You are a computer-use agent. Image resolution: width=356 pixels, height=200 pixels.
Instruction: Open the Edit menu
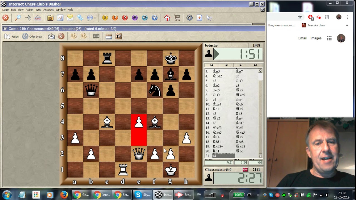tap(13, 10)
